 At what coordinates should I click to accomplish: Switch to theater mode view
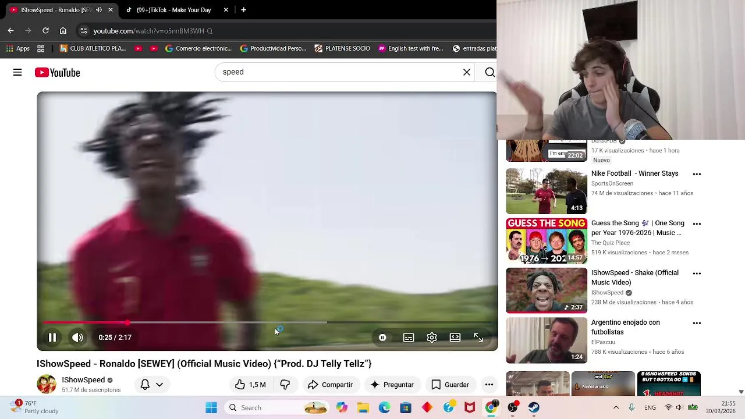tap(455, 338)
